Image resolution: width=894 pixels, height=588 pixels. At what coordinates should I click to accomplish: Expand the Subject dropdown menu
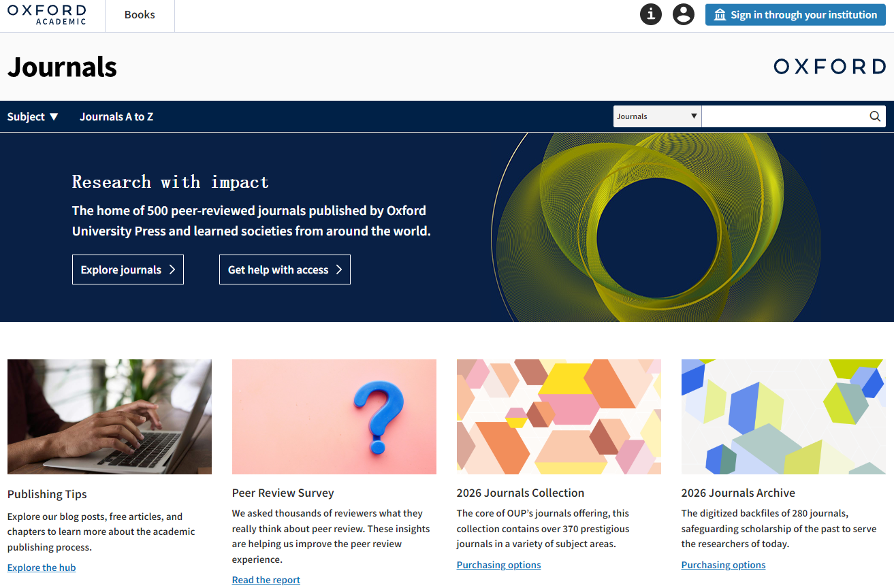[33, 116]
